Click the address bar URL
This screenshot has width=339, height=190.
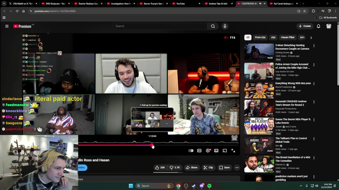click(x=55, y=11)
